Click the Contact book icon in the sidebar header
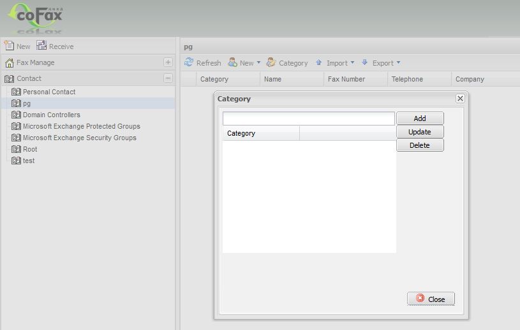Image resolution: width=520 pixels, height=330 pixels. pos(10,79)
